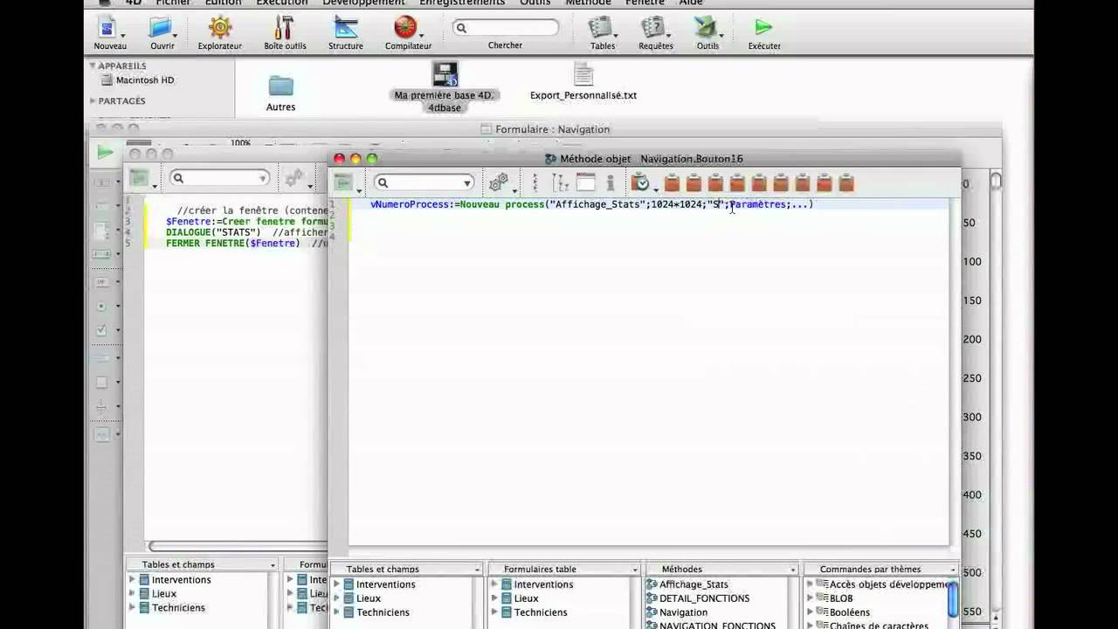Select the Autres folder icon
This screenshot has height=629, width=1118.
pyautogui.click(x=280, y=87)
